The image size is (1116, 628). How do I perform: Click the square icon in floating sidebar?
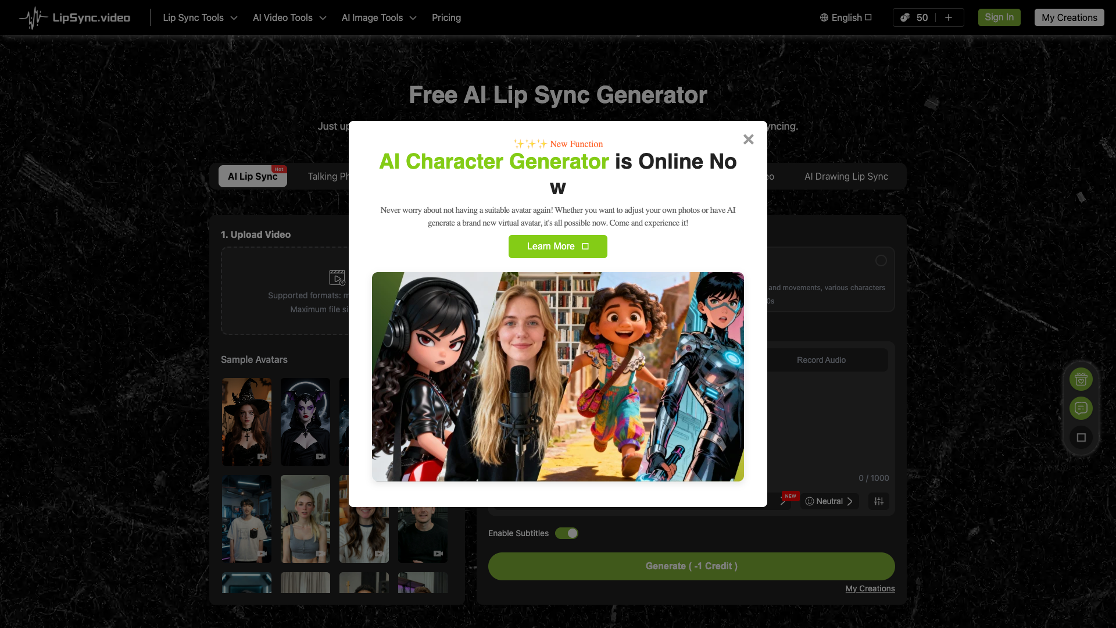click(1081, 437)
